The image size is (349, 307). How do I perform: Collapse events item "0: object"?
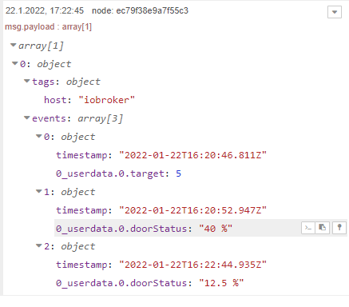pos(39,136)
